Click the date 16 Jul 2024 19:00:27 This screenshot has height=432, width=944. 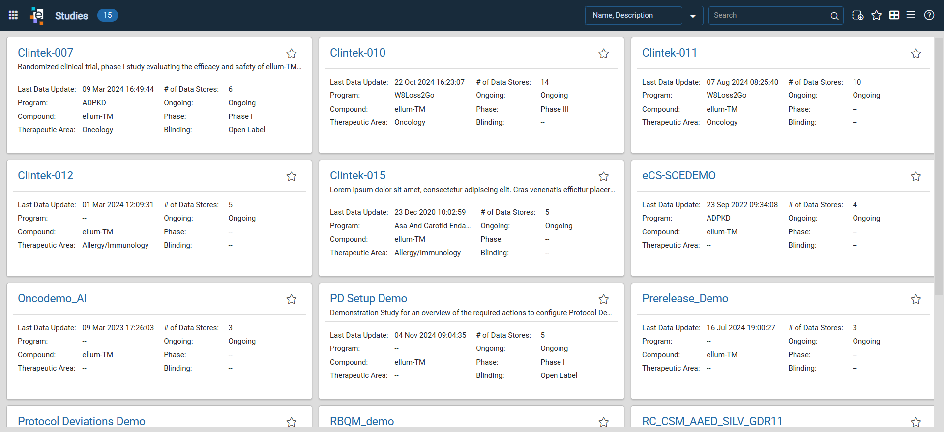pos(741,328)
